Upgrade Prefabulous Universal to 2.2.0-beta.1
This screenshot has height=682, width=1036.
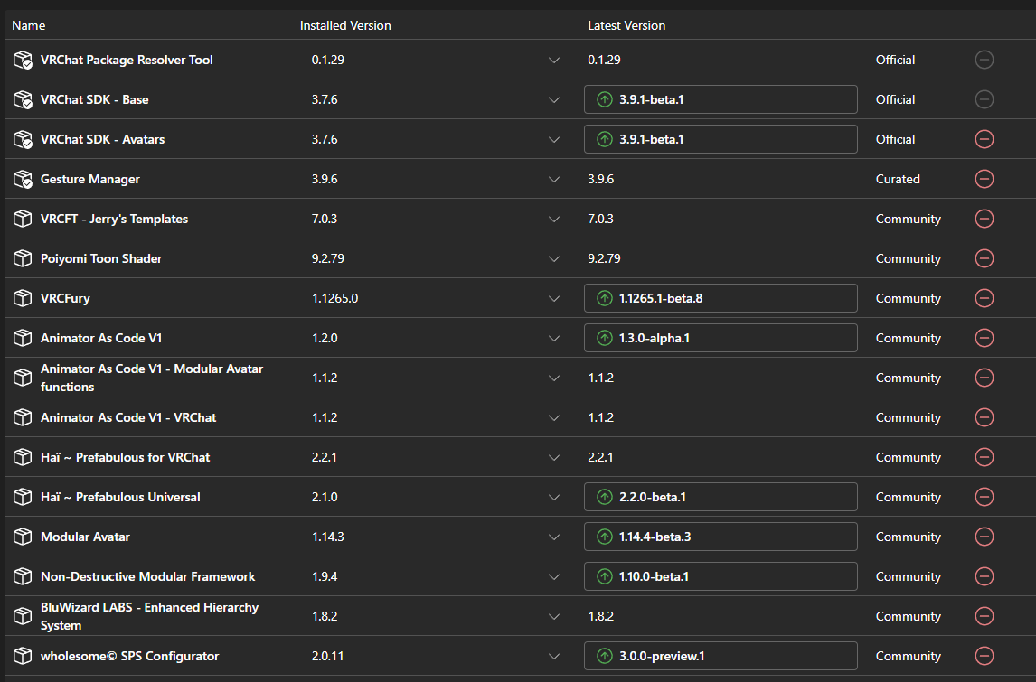click(x=720, y=497)
